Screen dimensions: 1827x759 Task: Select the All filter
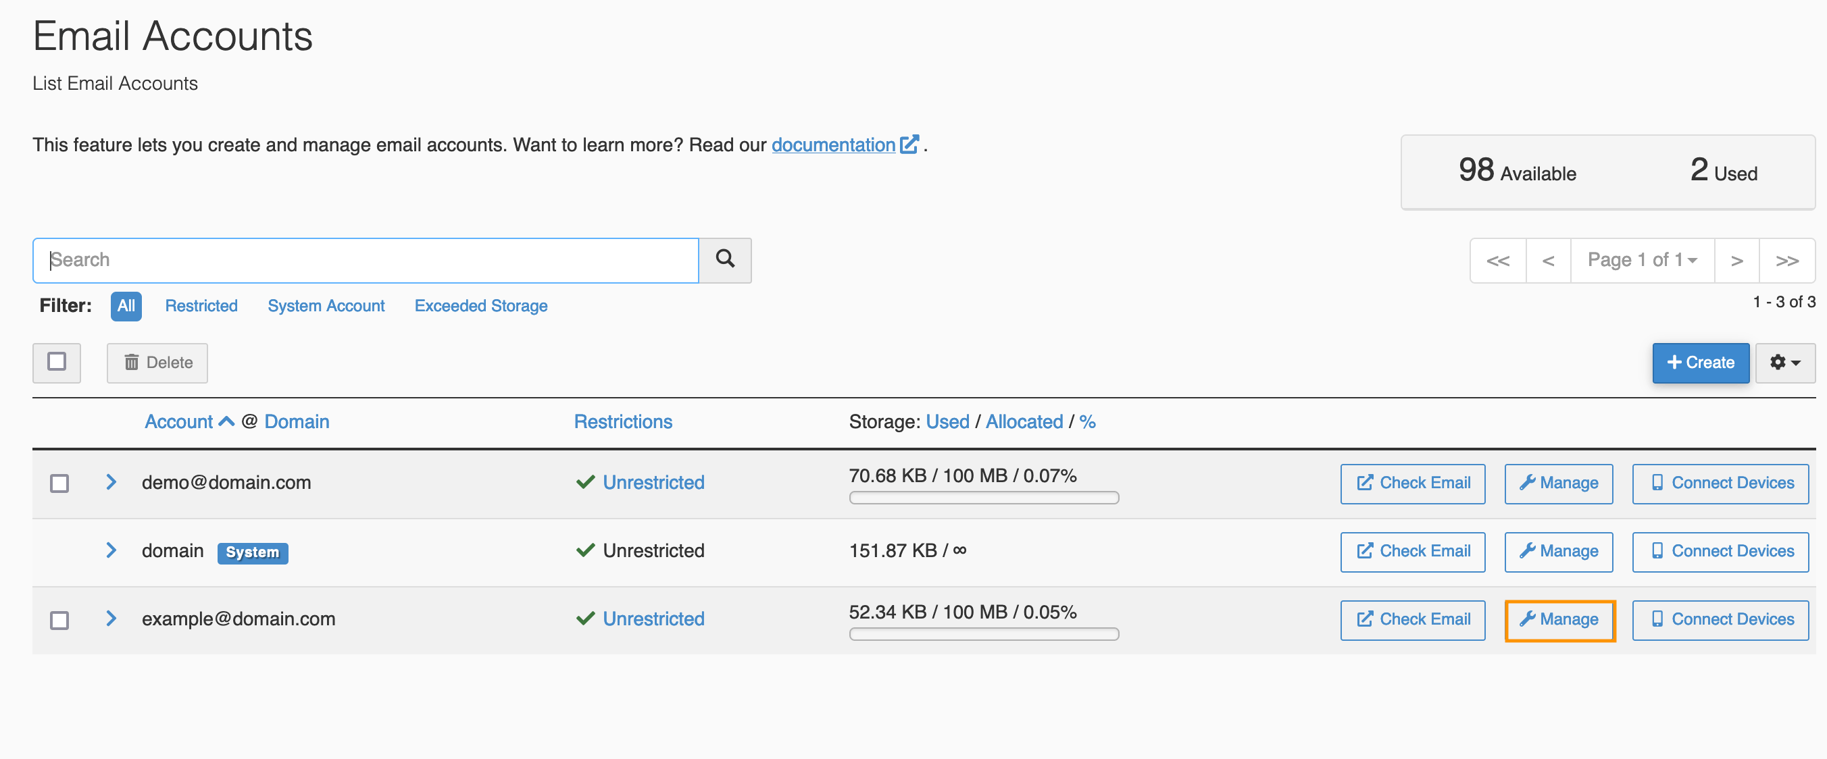(126, 306)
